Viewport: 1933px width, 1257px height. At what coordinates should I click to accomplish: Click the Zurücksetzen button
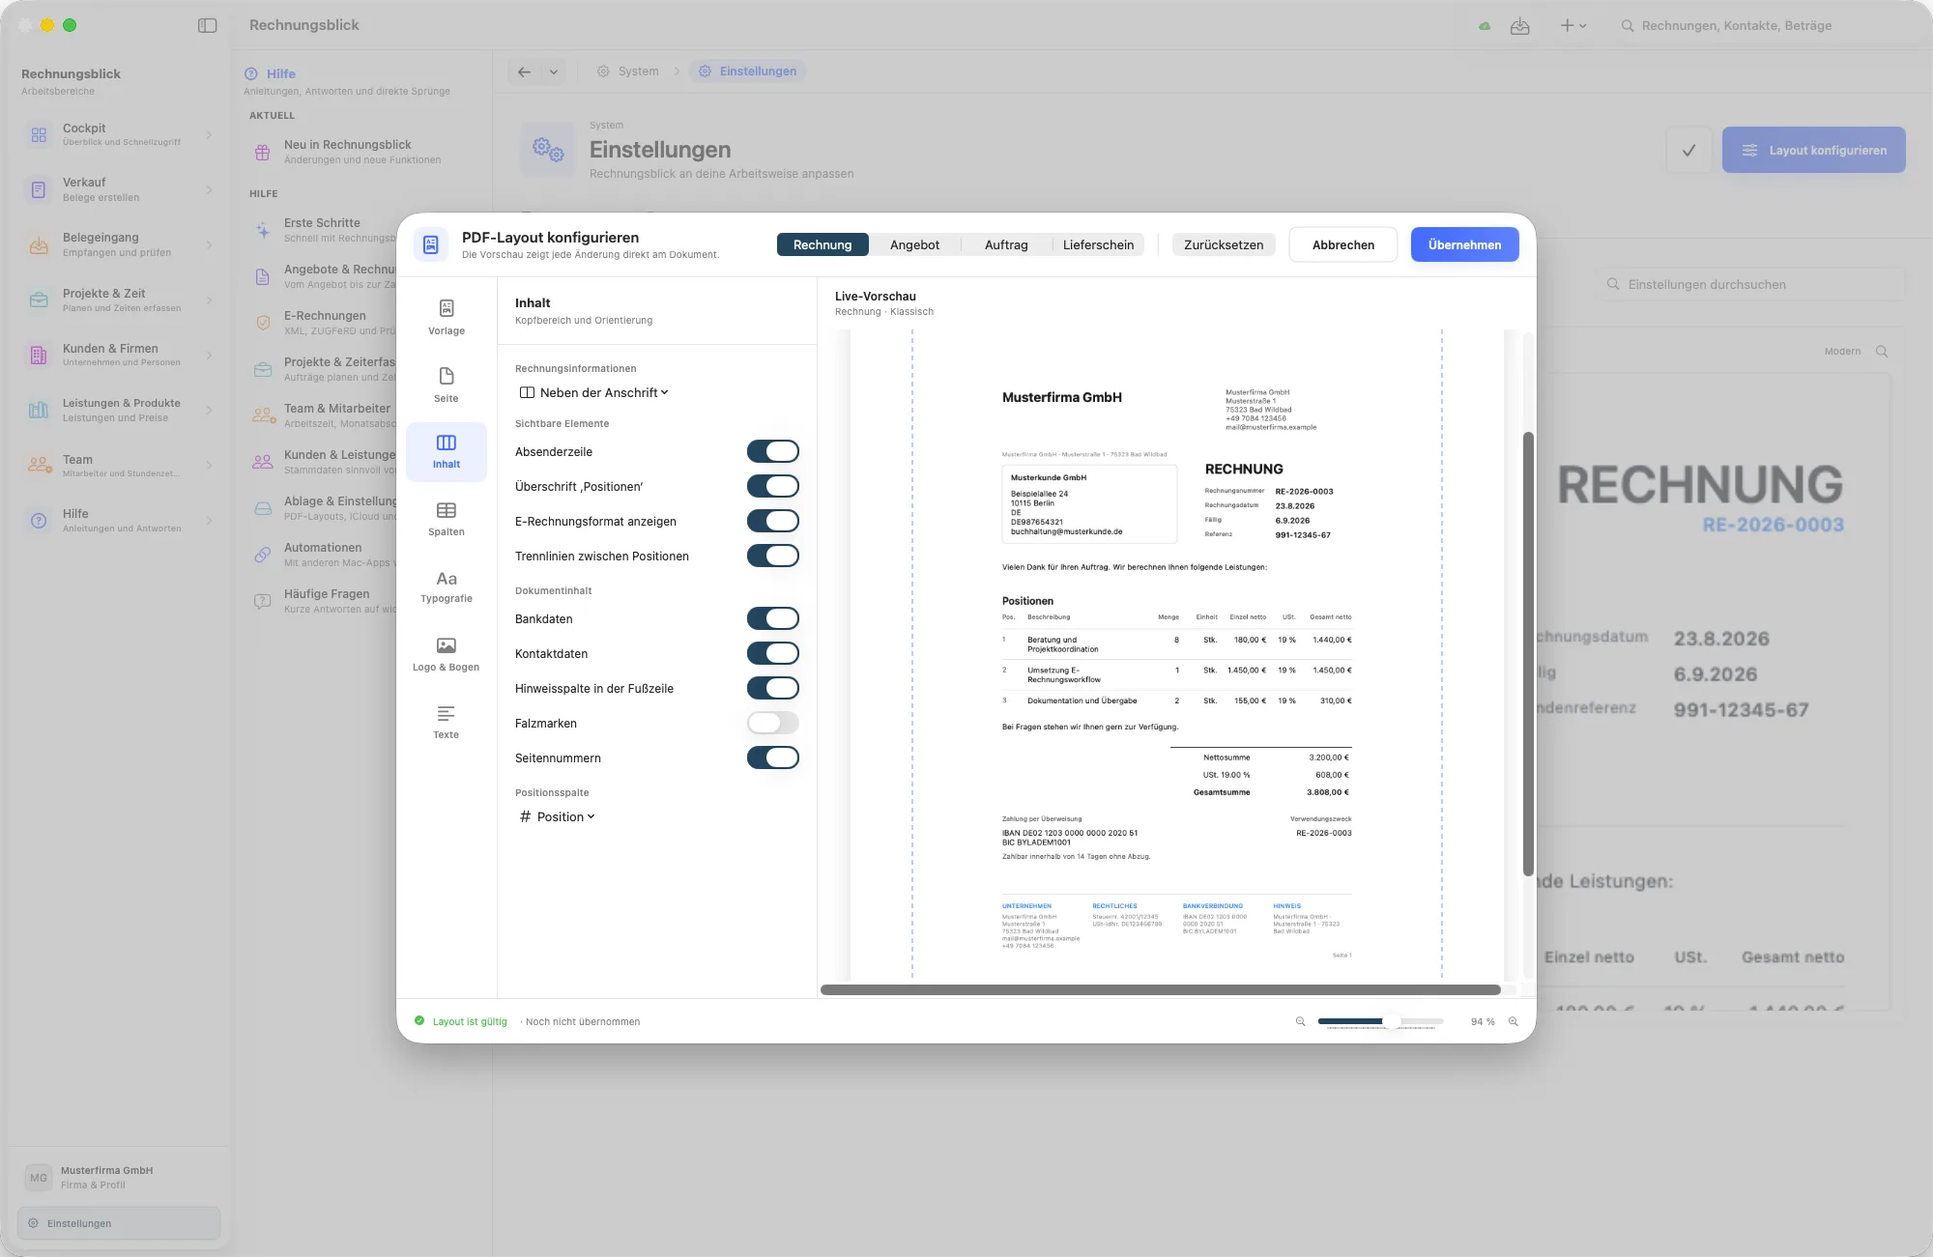1224,244
